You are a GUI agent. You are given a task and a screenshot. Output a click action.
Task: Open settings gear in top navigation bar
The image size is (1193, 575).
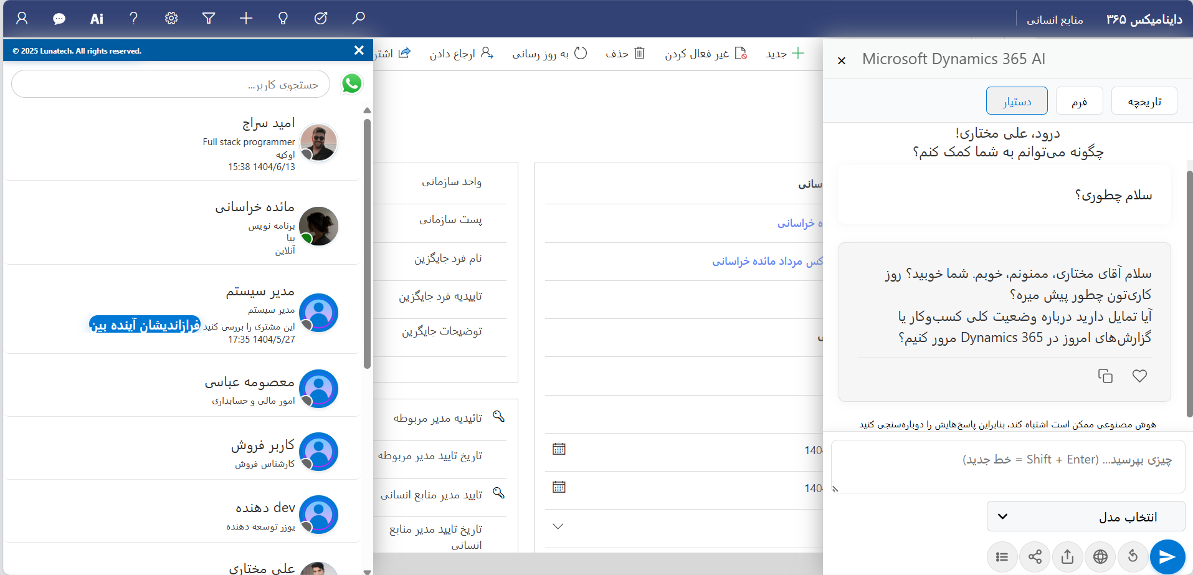click(x=171, y=19)
